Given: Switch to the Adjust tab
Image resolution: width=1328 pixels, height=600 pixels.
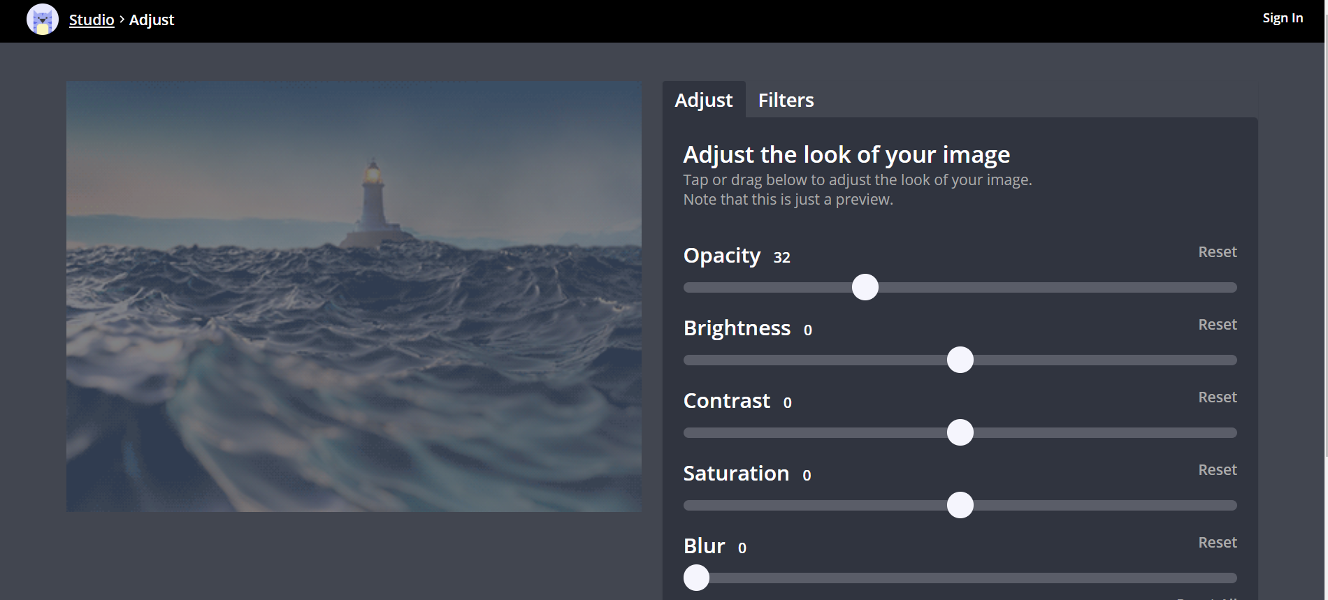Looking at the screenshot, I should 704,100.
